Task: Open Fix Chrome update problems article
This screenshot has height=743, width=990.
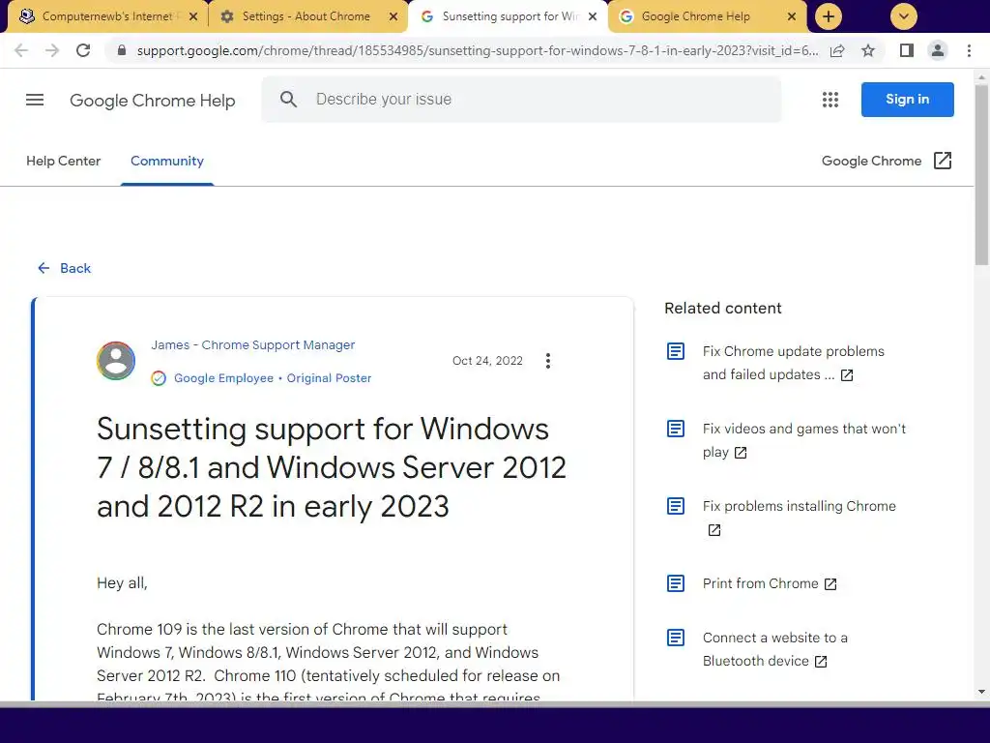Action: [793, 363]
